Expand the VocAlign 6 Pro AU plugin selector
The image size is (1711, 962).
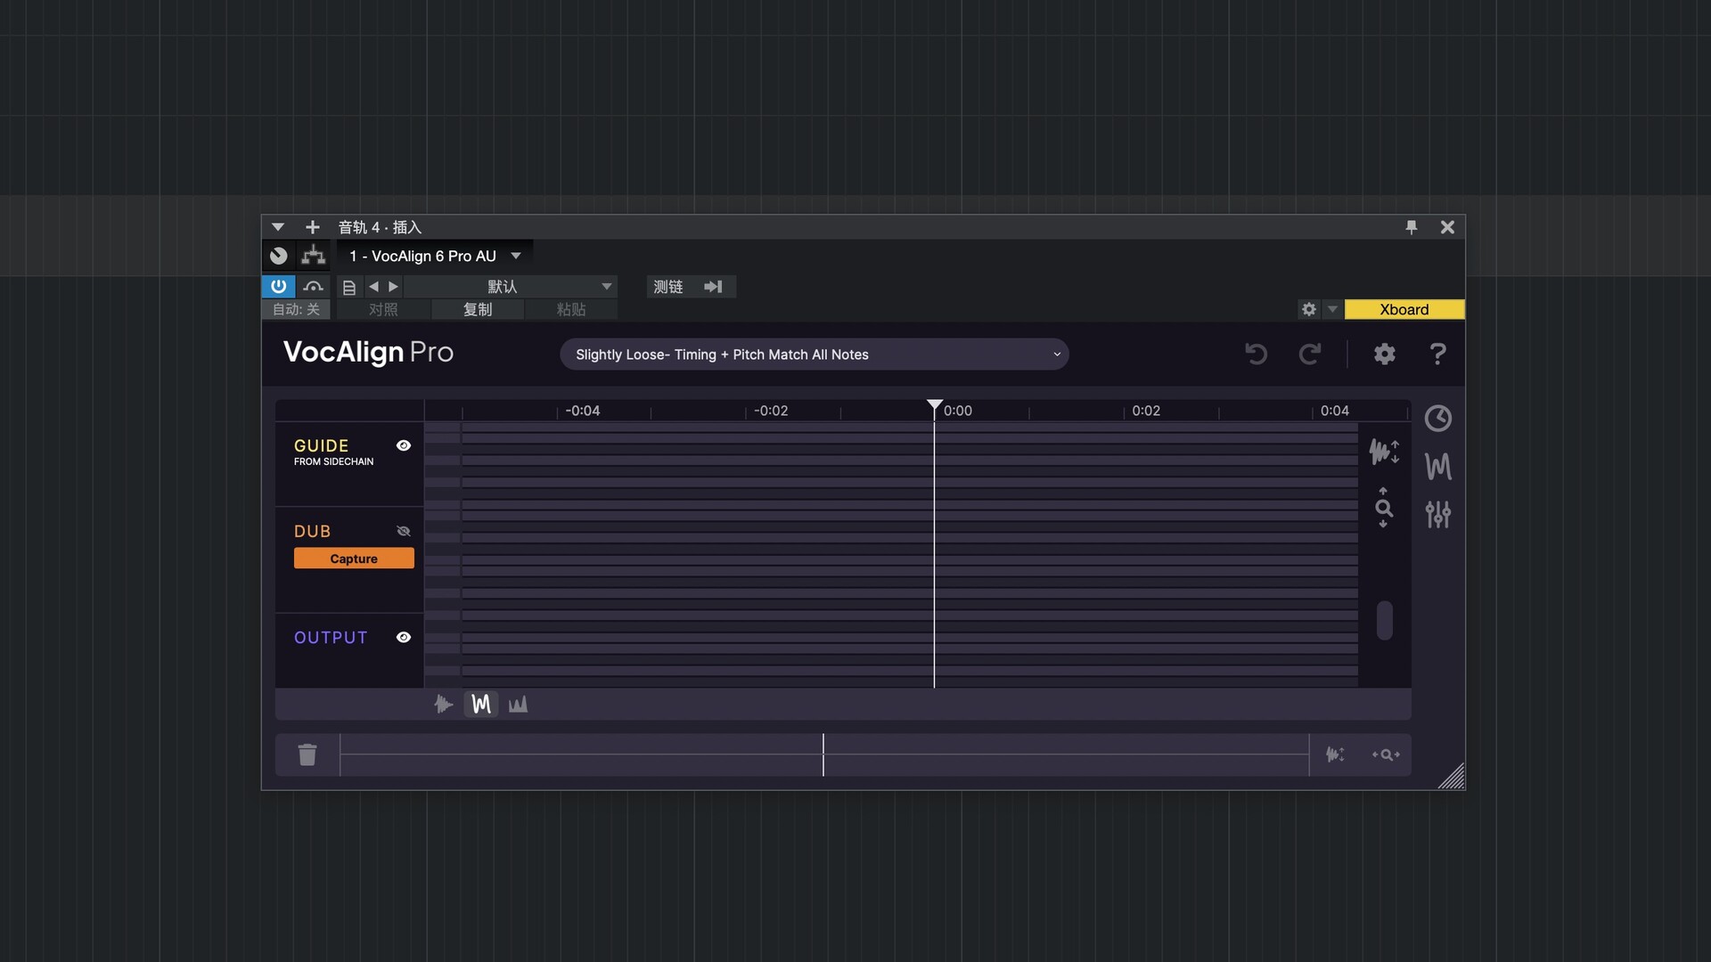tap(515, 257)
